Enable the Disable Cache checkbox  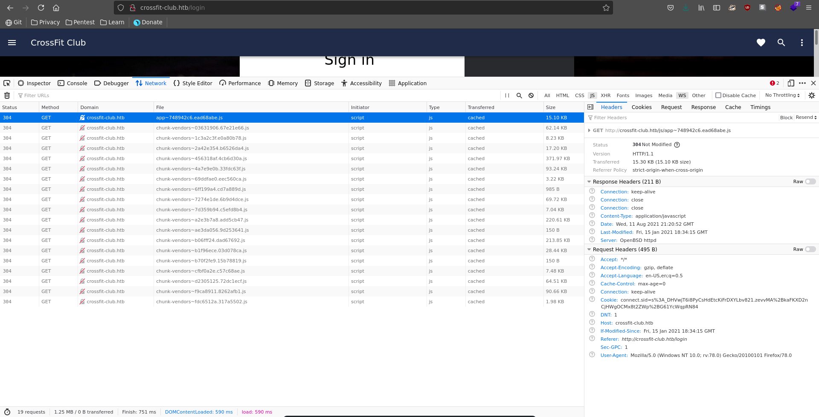tap(718, 95)
